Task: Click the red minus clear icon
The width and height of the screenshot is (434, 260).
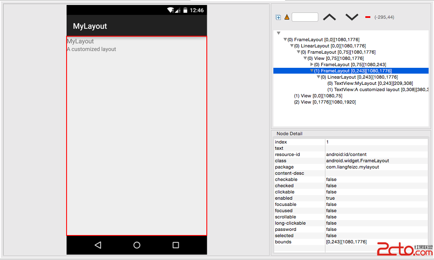Action: (367, 17)
